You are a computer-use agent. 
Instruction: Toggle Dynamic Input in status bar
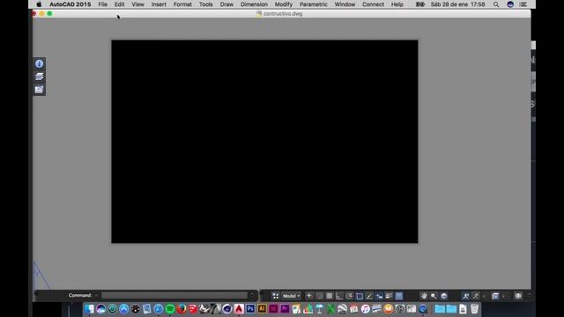coord(379,296)
